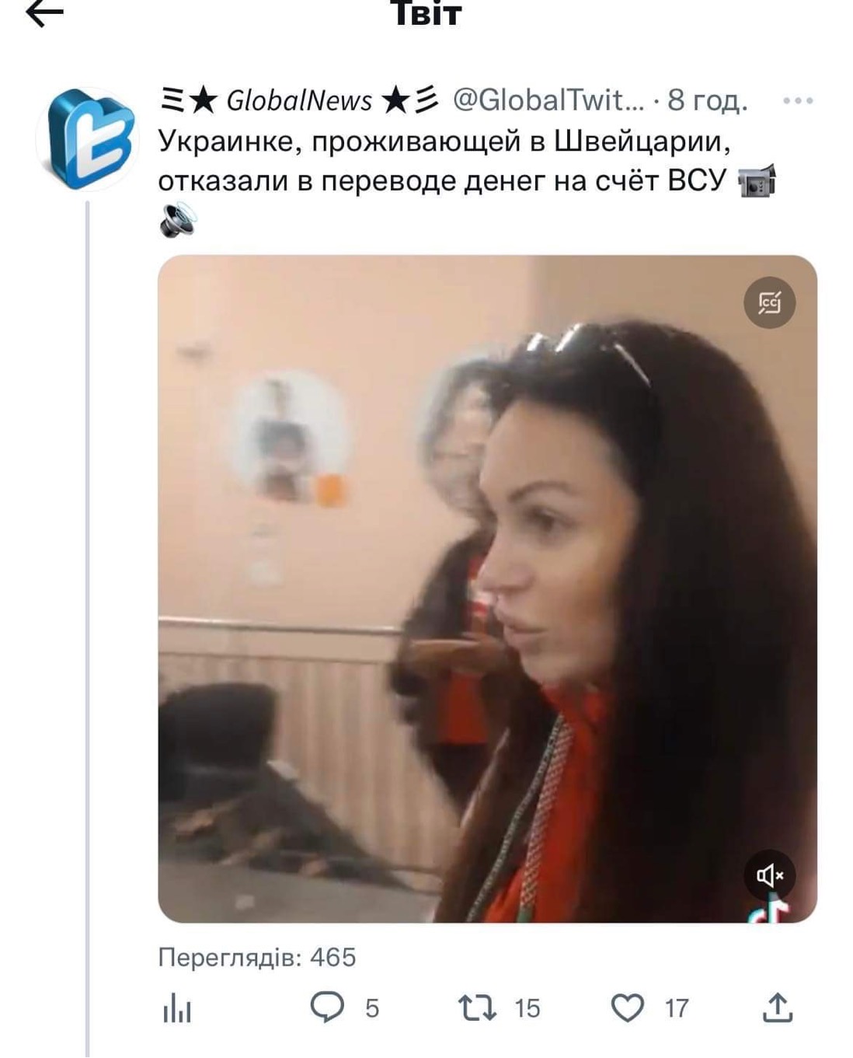Like the tweet with heart icon
Screen dimensions: 853x1058
628,1008
